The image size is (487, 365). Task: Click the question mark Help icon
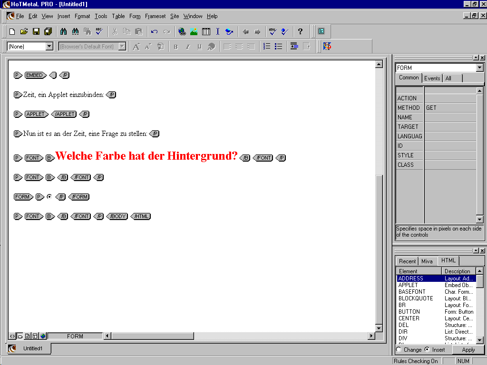pos(300,32)
